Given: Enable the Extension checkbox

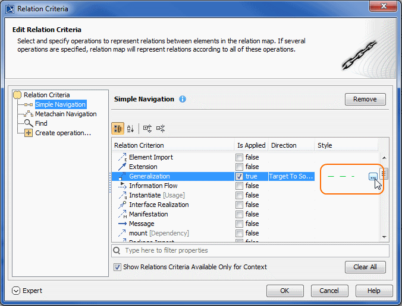Looking at the screenshot, I should coord(239,167).
